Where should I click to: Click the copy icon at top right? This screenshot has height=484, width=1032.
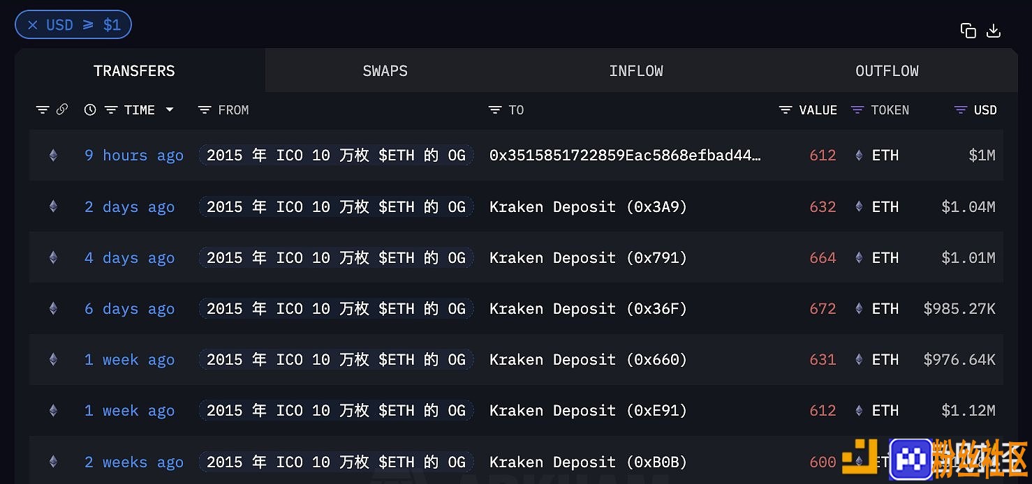(968, 31)
